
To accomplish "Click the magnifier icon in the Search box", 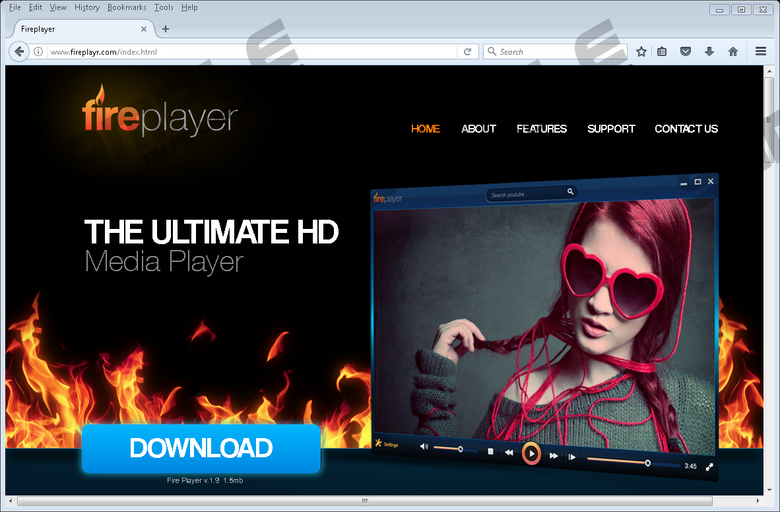I will pos(492,51).
